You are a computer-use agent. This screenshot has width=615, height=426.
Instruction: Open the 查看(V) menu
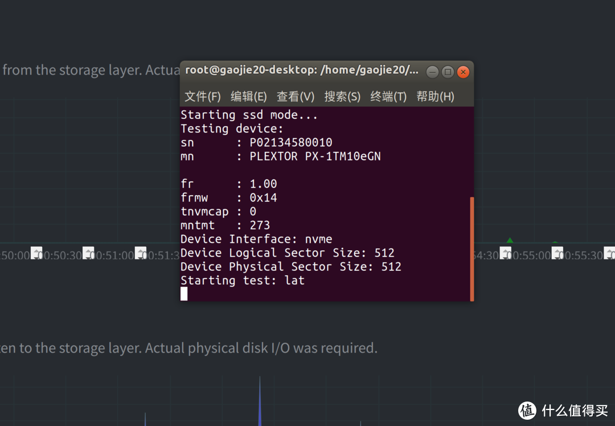click(x=296, y=97)
